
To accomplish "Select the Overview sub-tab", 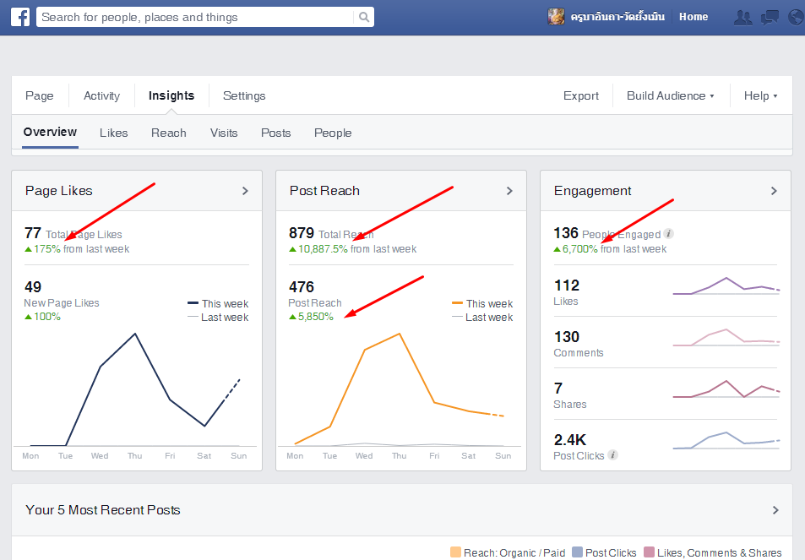I will (50, 133).
